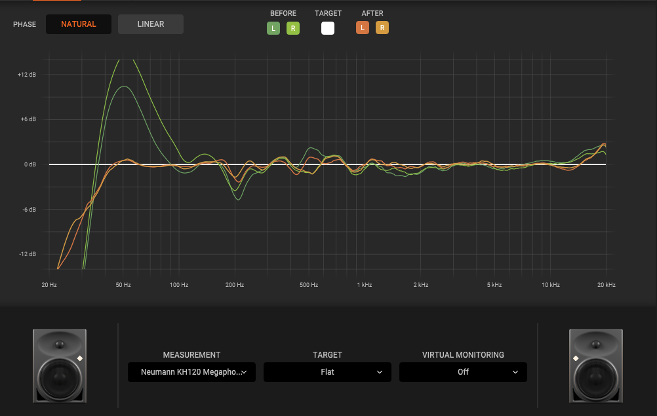Click the 0 dB target line on graph
This screenshot has height=416, width=657.
coord(327,164)
